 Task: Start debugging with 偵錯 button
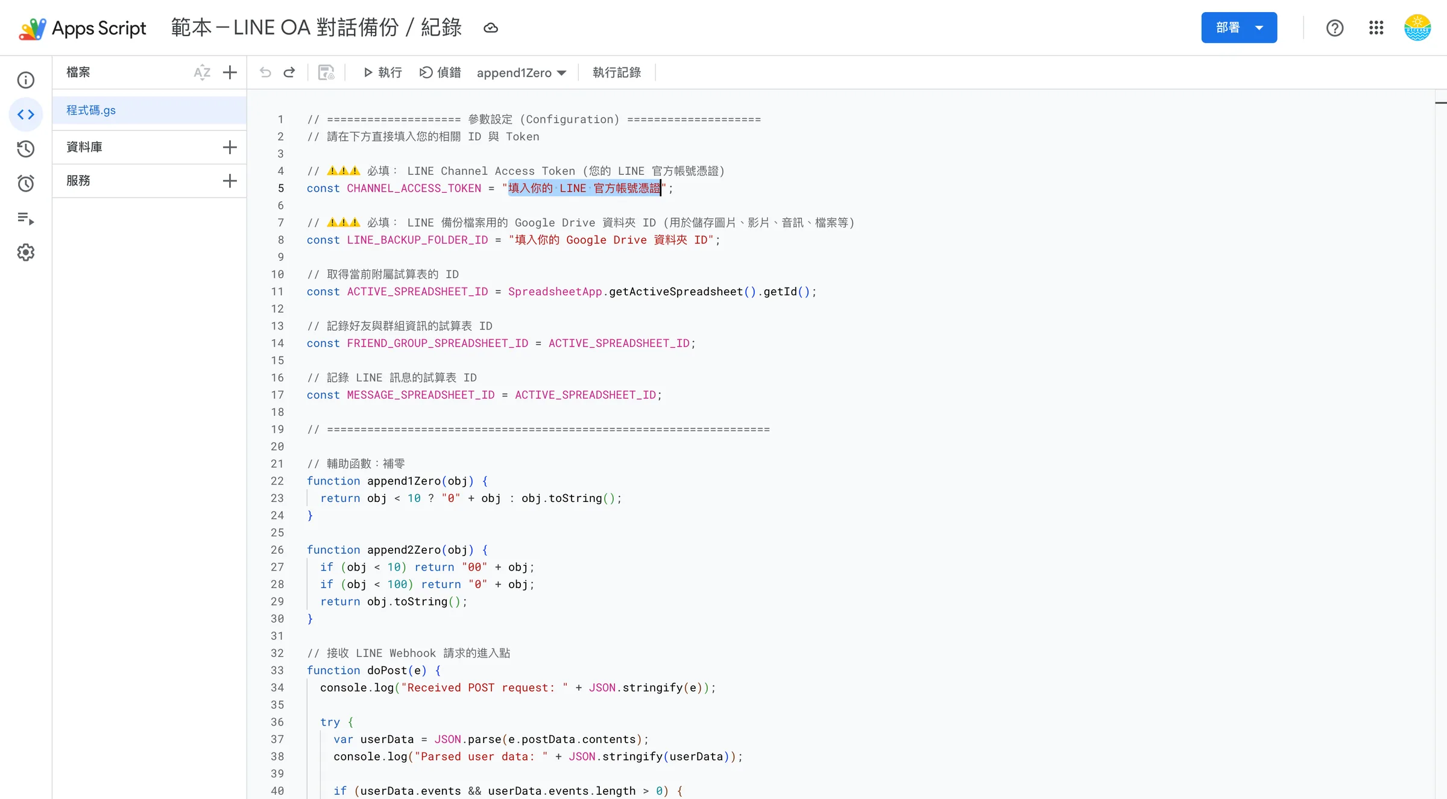point(440,72)
